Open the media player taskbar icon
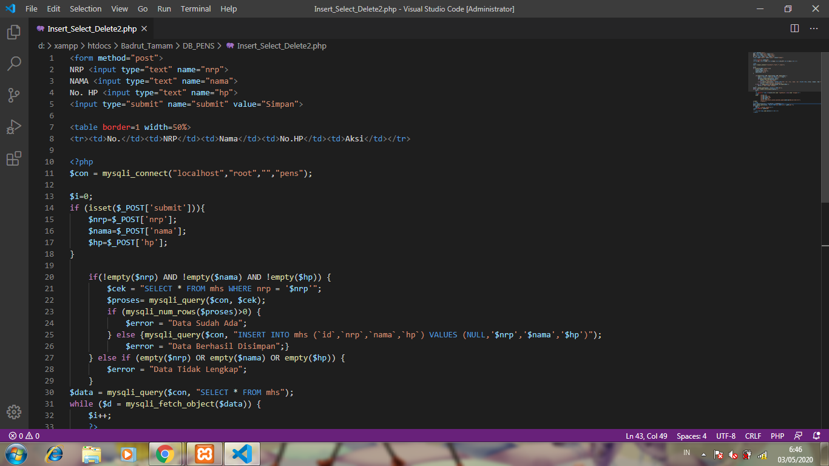The image size is (829, 466). 128,454
